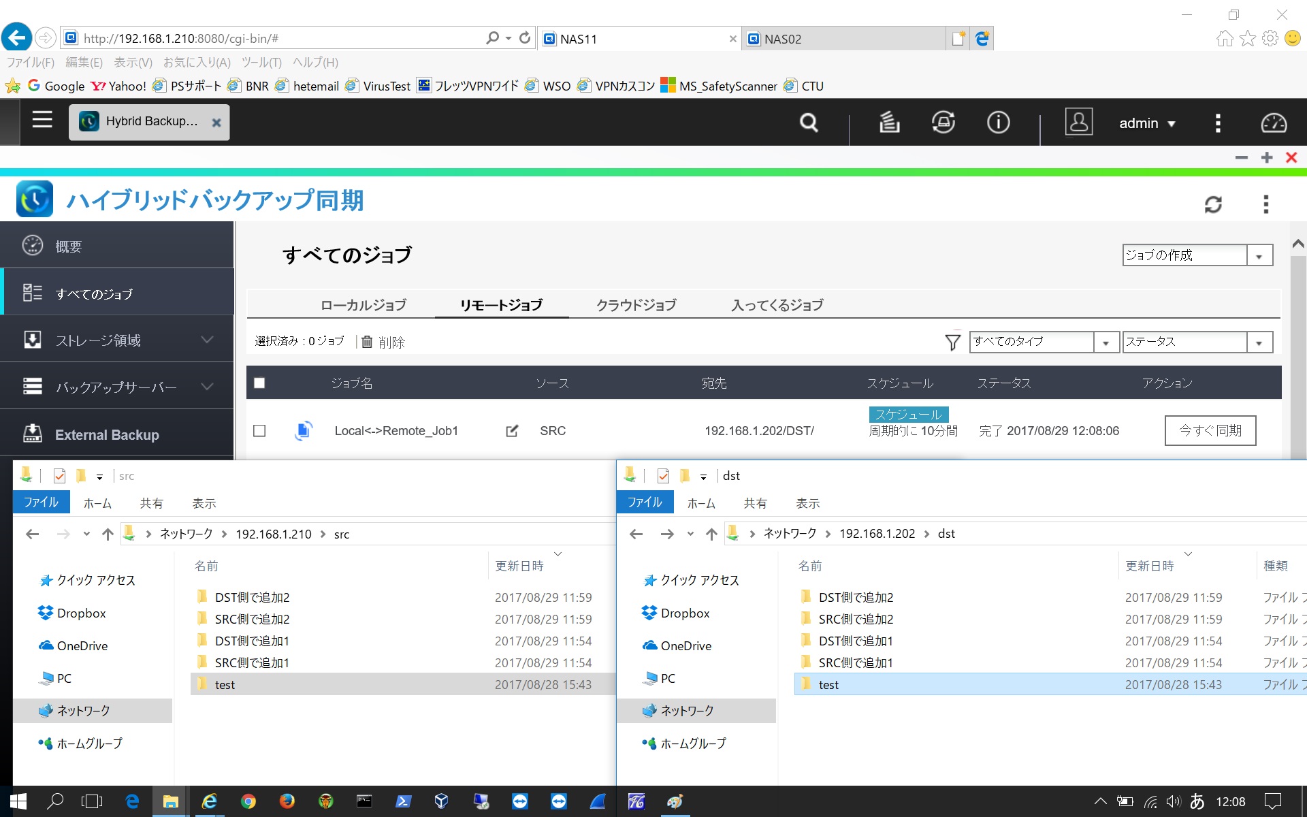The width and height of the screenshot is (1307, 817).
Task: Toggle the item check box icon in src explorer
Action: click(59, 476)
